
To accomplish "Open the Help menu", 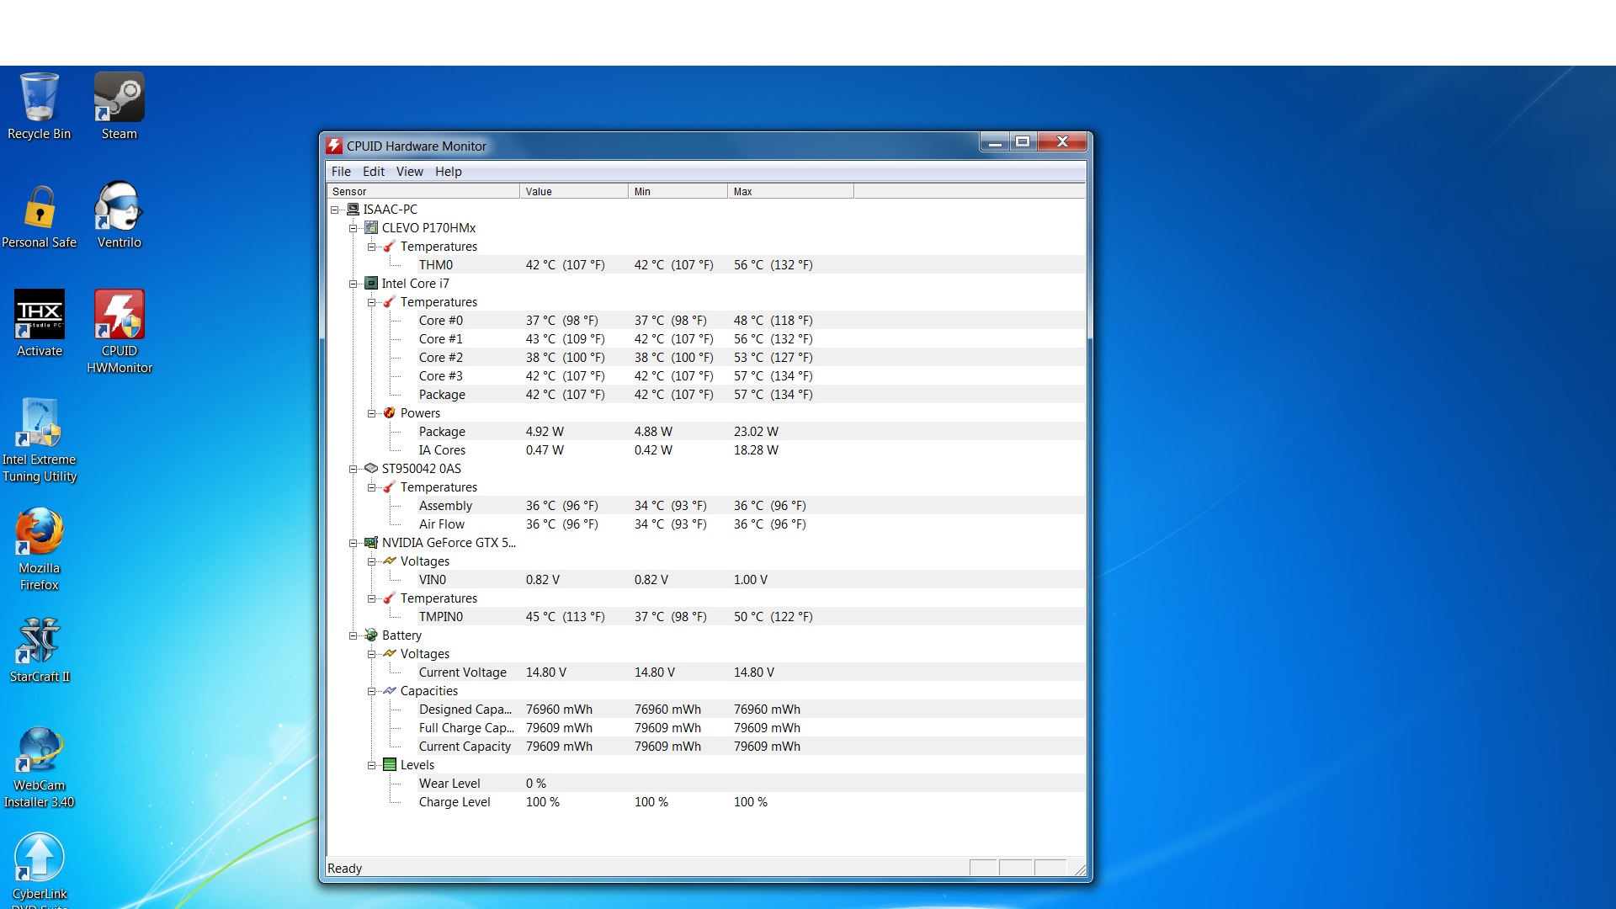I will click(x=449, y=172).
